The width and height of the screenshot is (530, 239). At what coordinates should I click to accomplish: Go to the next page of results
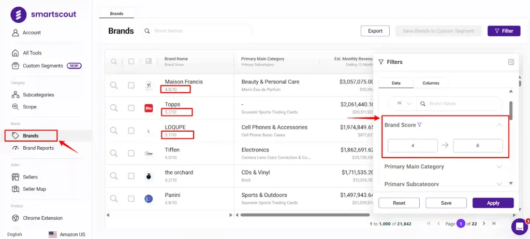point(484,223)
